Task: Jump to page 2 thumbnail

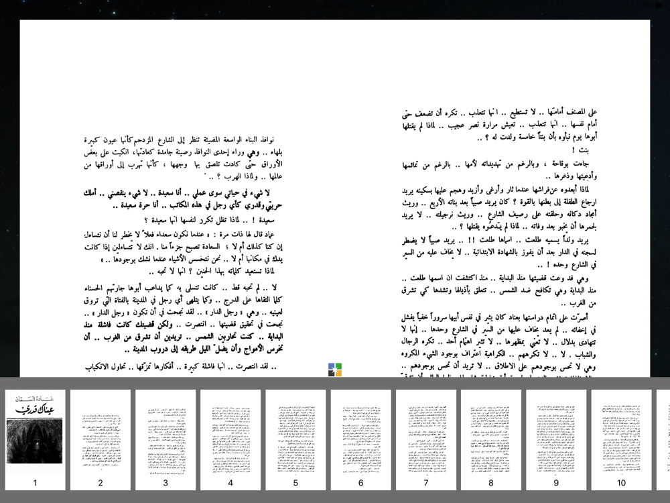Action: tap(100, 440)
